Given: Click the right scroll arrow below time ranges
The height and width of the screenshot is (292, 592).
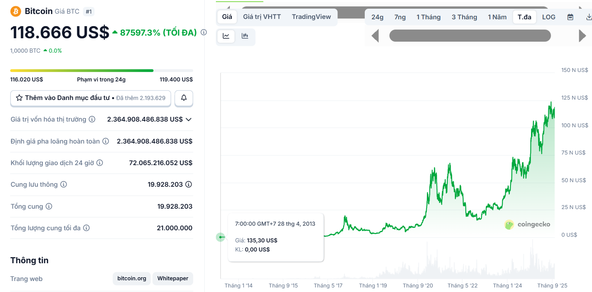Looking at the screenshot, I should coord(583,36).
